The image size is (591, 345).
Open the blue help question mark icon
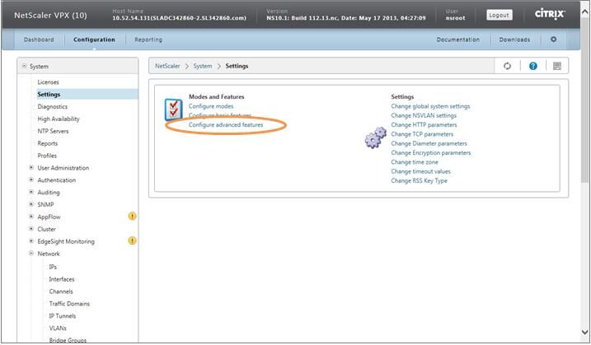(533, 66)
